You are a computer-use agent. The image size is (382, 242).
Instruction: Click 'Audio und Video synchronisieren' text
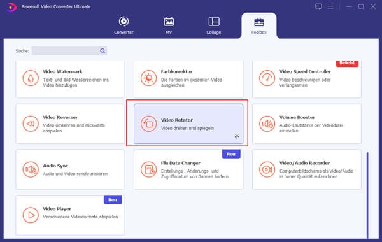75,174
